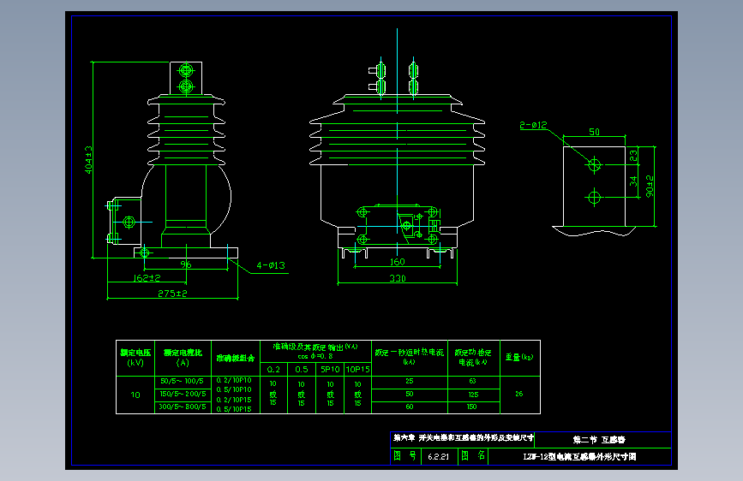Select the 0.5/10P10 combination entry

[234, 389]
